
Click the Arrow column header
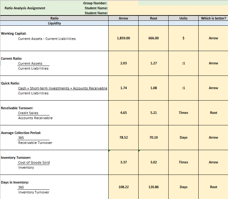tap(123, 18)
